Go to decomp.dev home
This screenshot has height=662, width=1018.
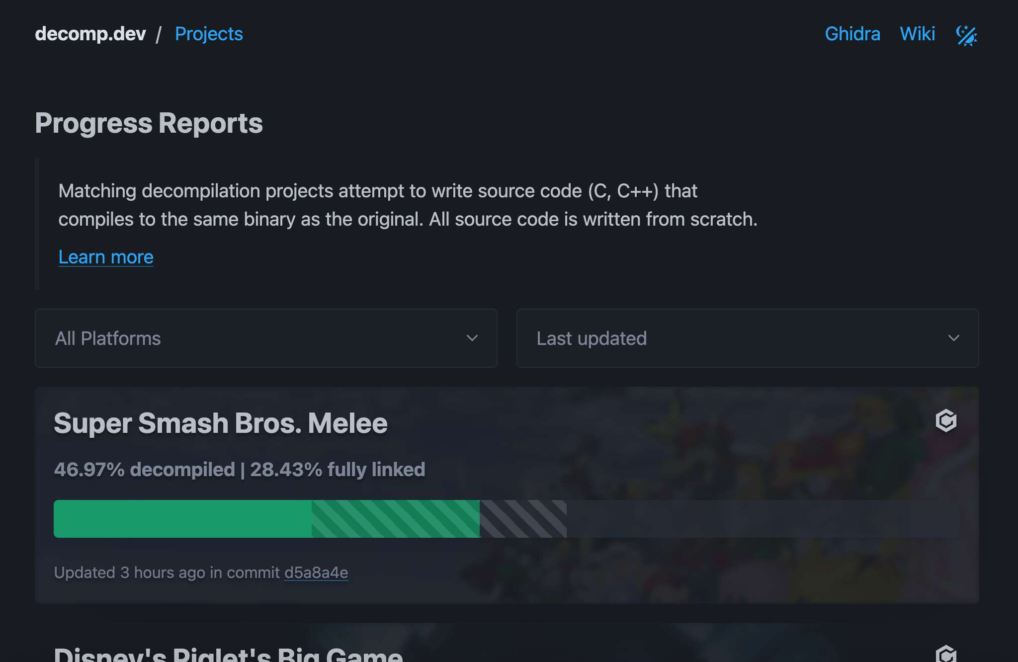[x=90, y=34]
